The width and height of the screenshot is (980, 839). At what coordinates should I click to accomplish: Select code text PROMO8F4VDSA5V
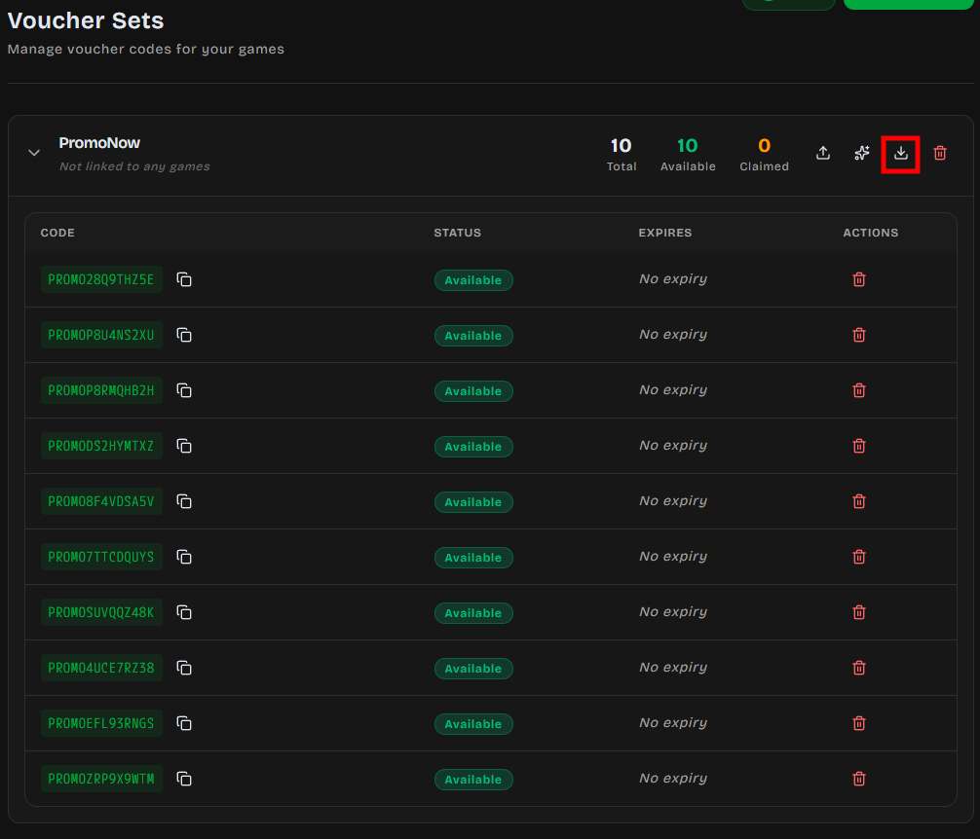click(x=101, y=502)
